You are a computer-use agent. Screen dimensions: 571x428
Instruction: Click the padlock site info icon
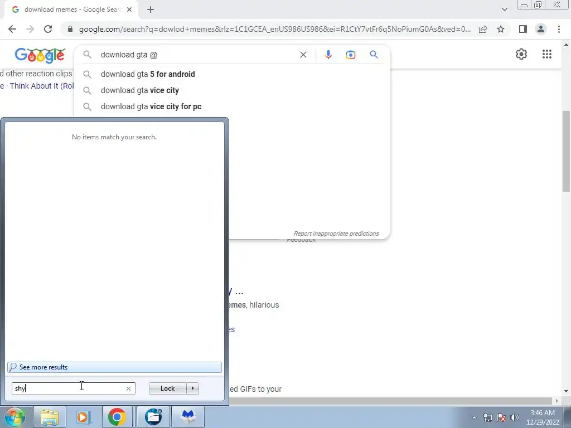(x=70, y=29)
